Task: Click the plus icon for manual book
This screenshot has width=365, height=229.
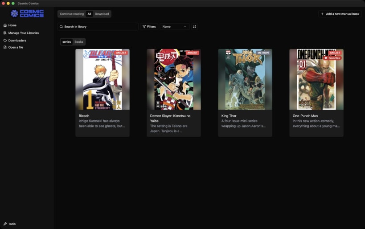Action: 322,14
